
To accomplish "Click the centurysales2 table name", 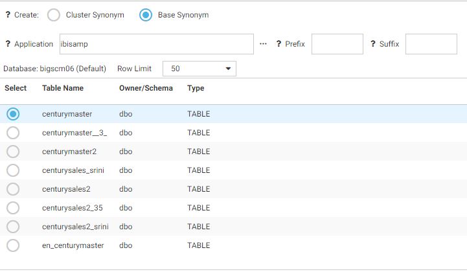I will [67, 189].
